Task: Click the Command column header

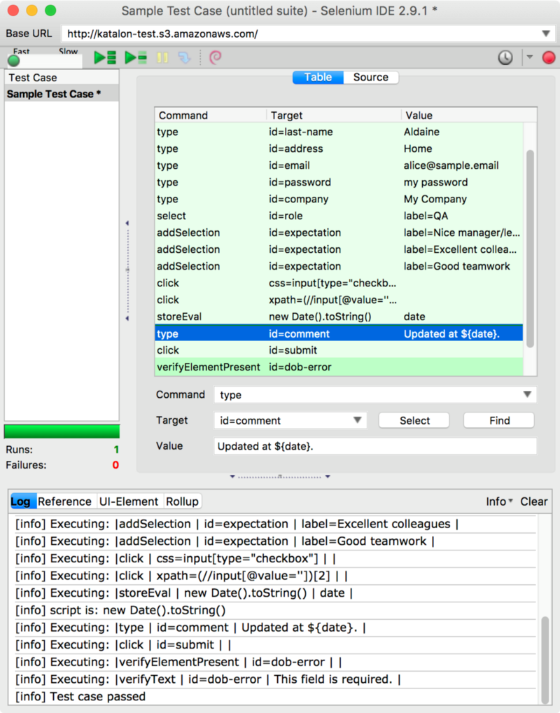Action: click(x=211, y=116)
